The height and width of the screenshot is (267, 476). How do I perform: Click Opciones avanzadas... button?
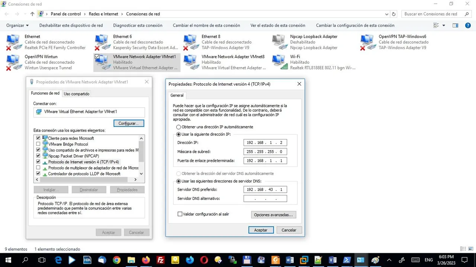[274, 215]
